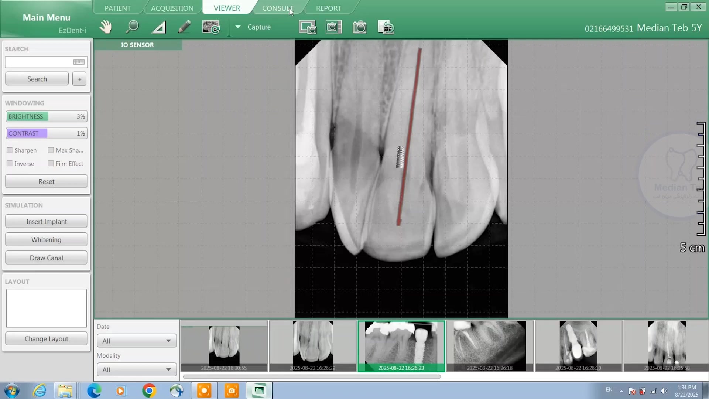
Task: Open the Modality filter dropdown
Action: [x=137, y=369]
